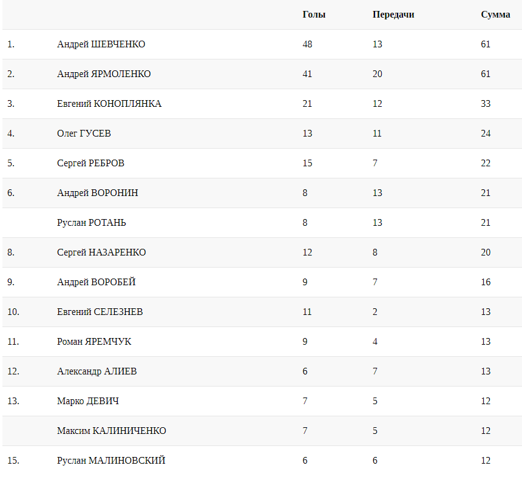Click the Александр АЛИЕВ entry

tap(97, 371)
